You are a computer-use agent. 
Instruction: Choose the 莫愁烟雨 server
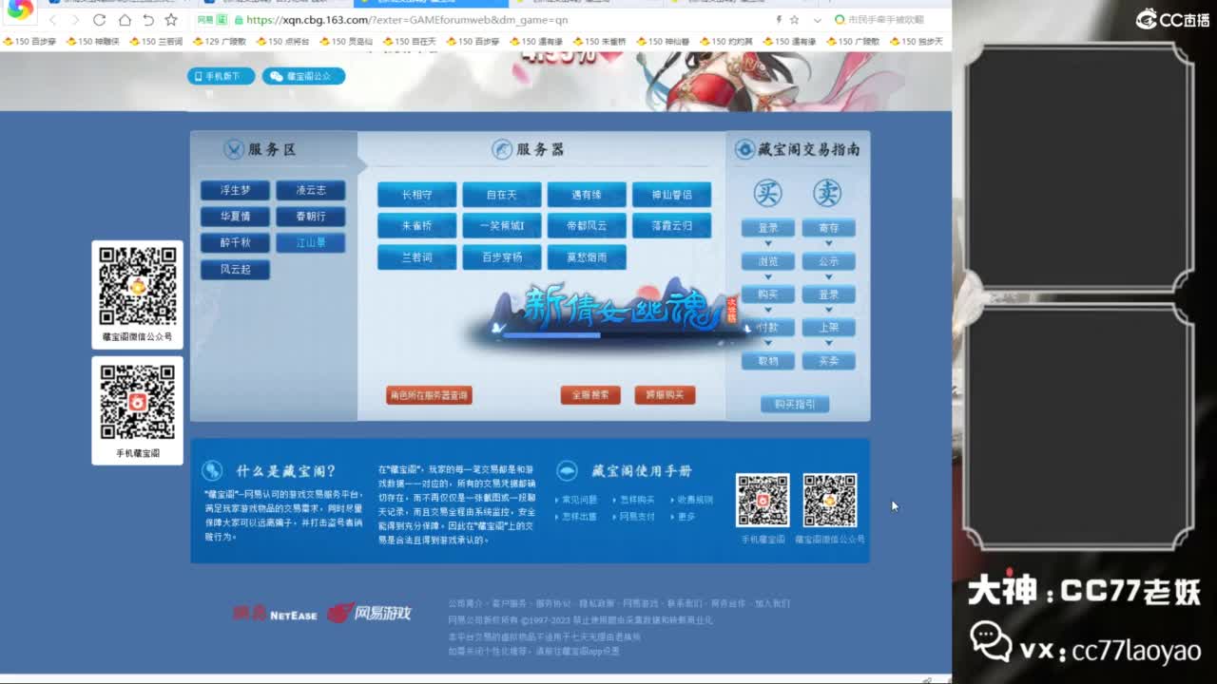tap(587, 257)
